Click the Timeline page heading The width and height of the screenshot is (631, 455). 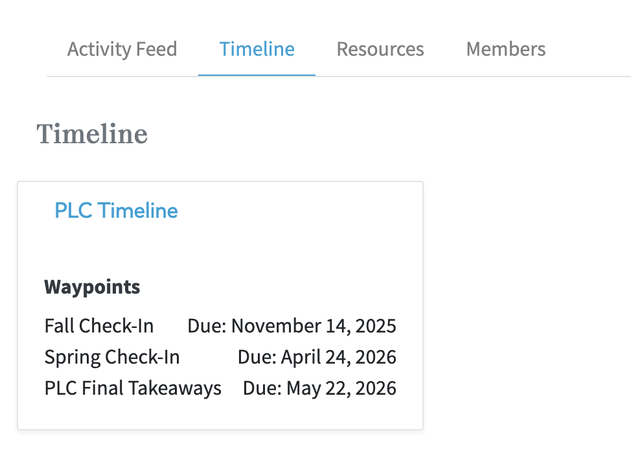[92, 134]
